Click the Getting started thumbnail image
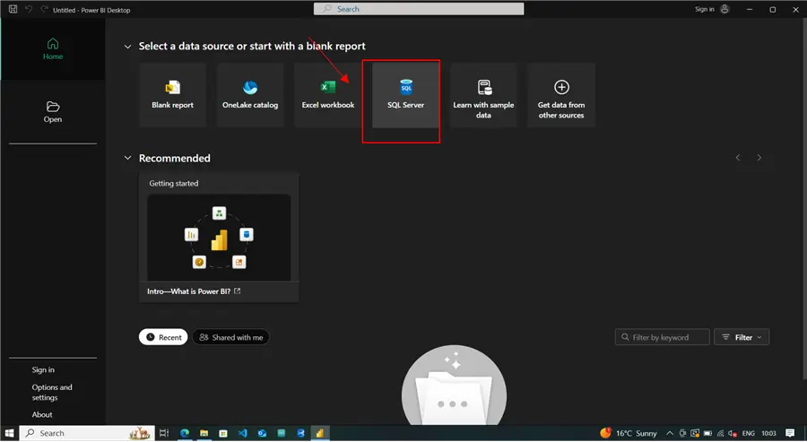 coord(219,238)
